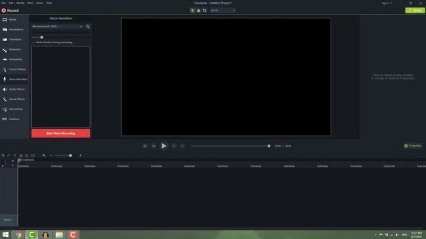Click the previous marker arrow button
The width and height of the screenshot is (426, 239).
click(174, 146)
